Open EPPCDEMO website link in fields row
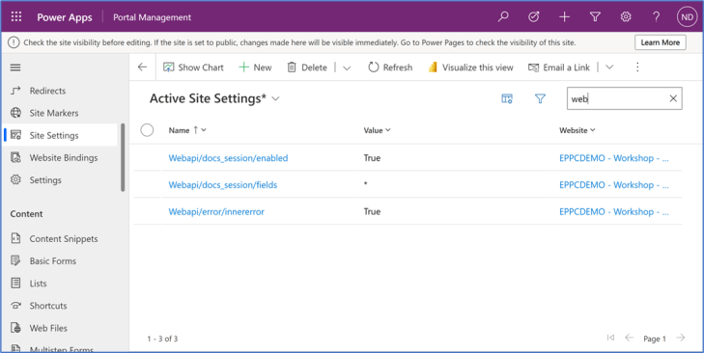 (614, 185)
